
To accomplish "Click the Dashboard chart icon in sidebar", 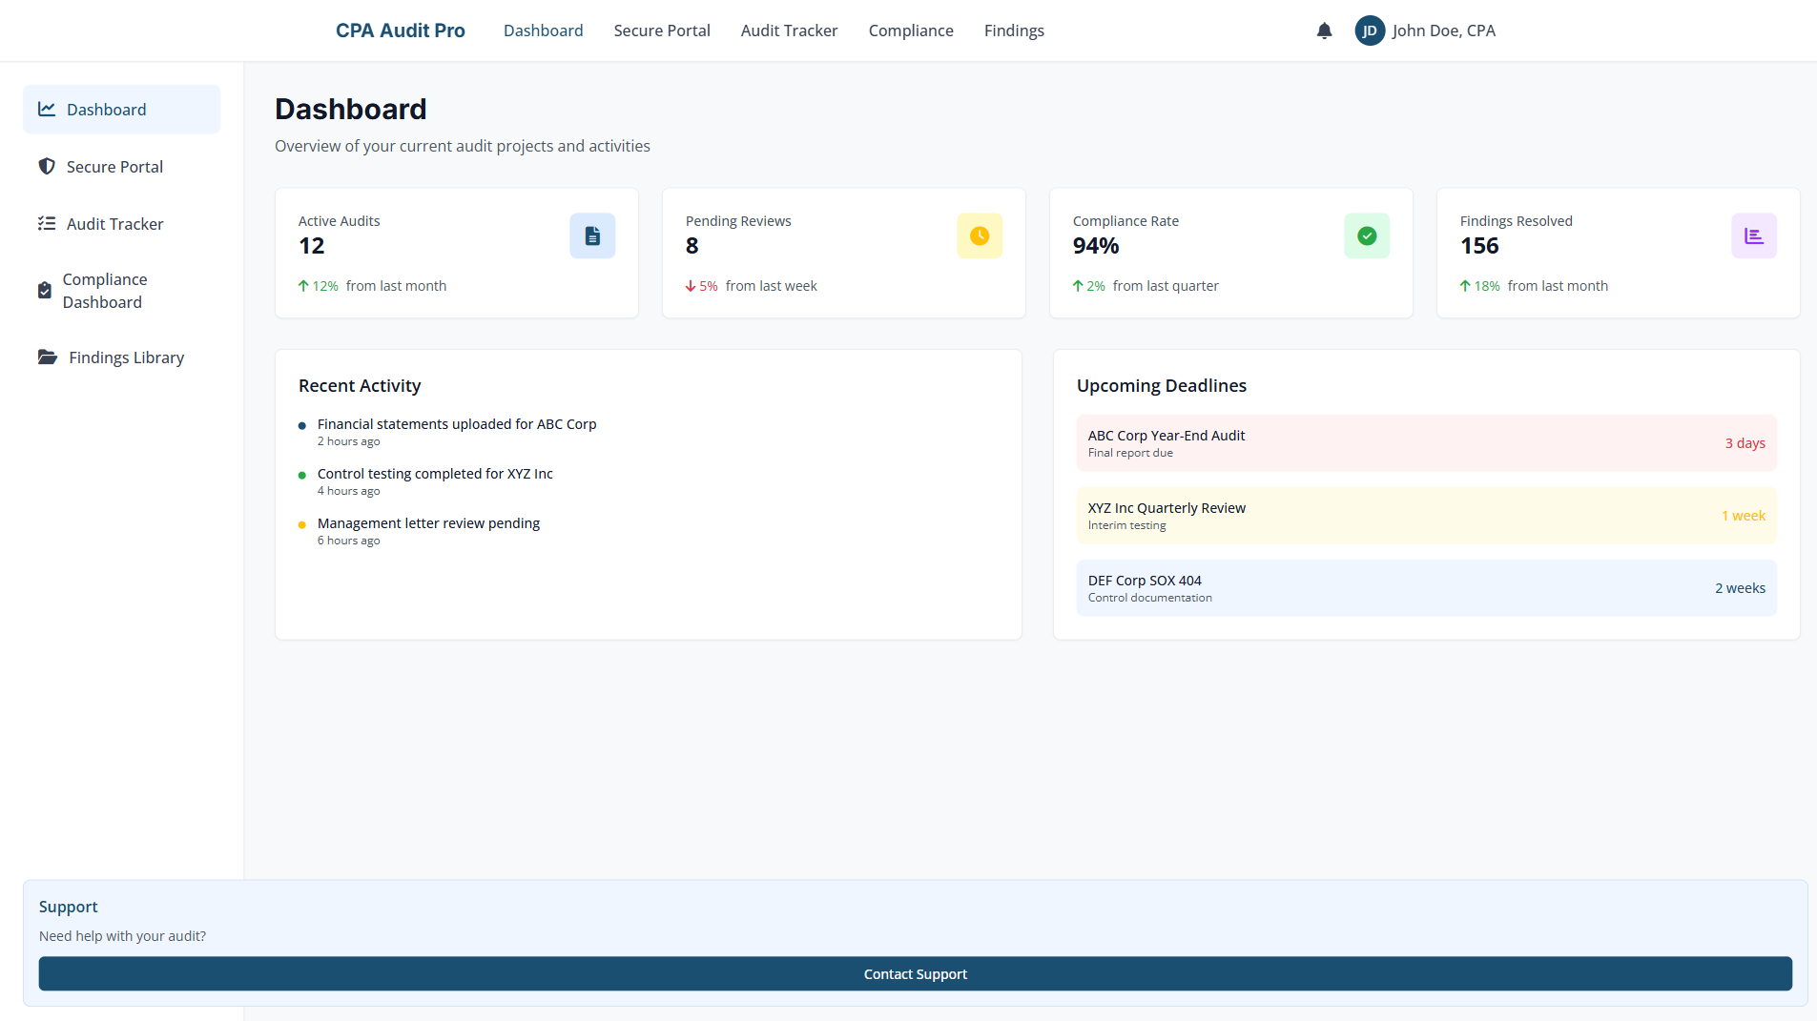I will [47, 109].
